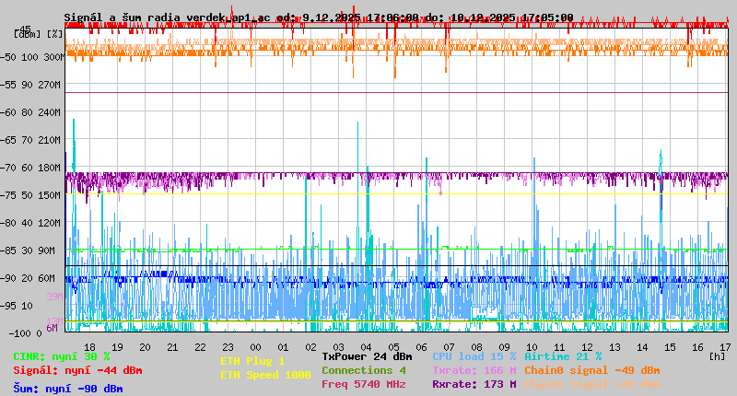737x396 pixels.
Task: Click the '08' hour tick label
Action: click(x=476, y=347)
